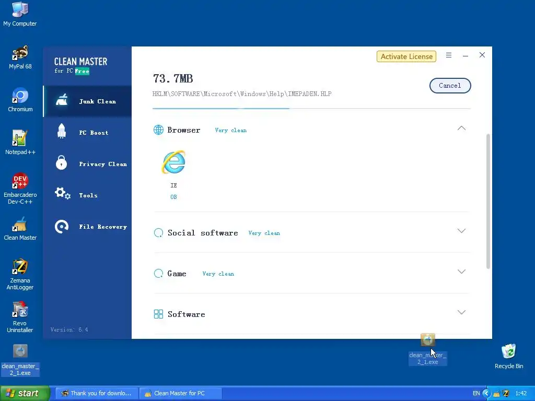Click the Privacy Clean padlock icon
Image resolution: width=535 pixels, height=401 pixels.
[62, 162]
